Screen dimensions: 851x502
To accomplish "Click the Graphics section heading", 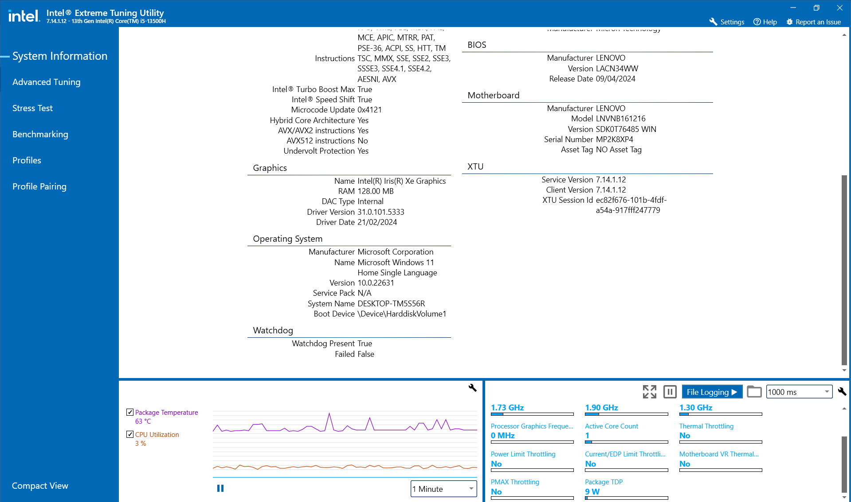I will 270,167.
